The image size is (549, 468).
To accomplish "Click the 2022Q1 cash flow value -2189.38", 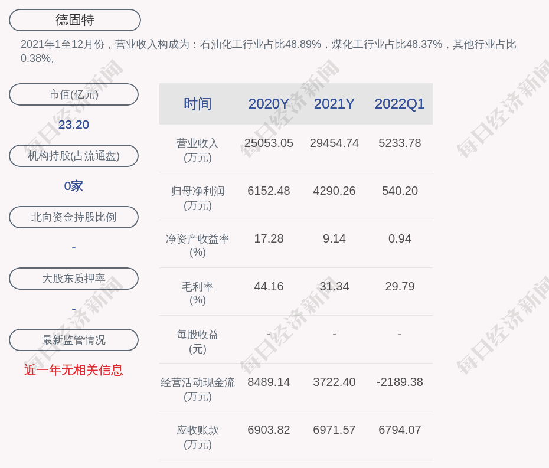I will 400,382.
